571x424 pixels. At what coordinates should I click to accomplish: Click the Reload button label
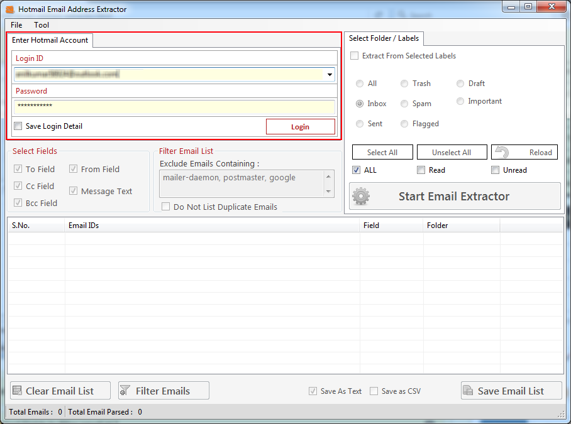click(x=540, y=153)
